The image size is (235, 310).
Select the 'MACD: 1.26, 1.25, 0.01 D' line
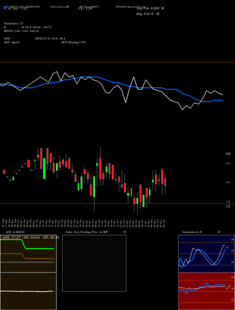pyautogui.click(x=21, y=31)
